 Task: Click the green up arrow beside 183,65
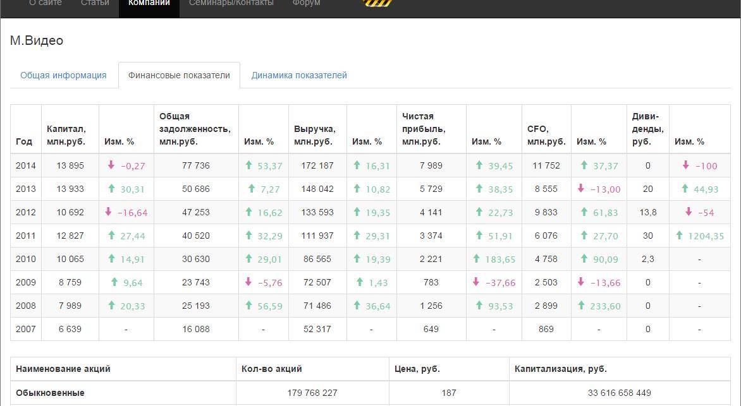(477, 259)
